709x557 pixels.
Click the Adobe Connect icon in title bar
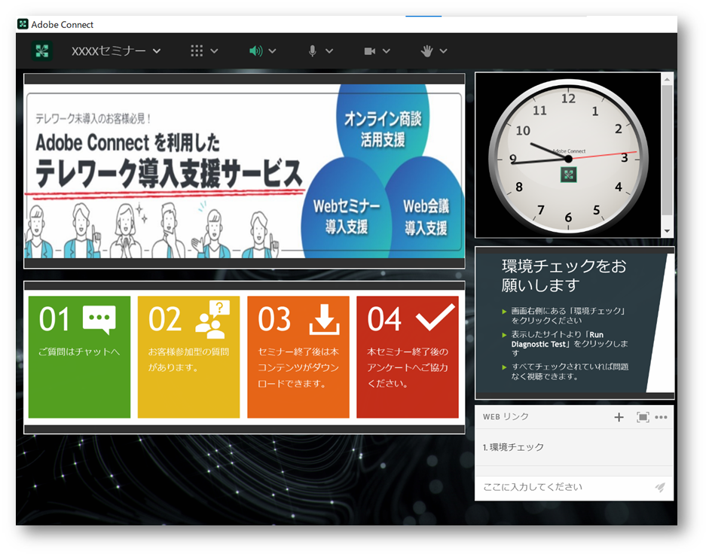point(23,24)
